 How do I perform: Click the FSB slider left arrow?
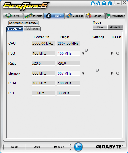83,53
